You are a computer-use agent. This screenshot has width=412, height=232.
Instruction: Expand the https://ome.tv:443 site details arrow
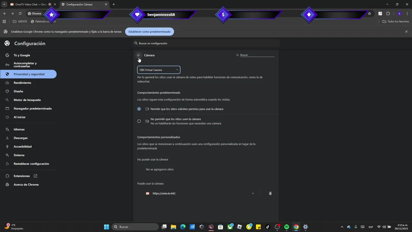coord(253,193)
